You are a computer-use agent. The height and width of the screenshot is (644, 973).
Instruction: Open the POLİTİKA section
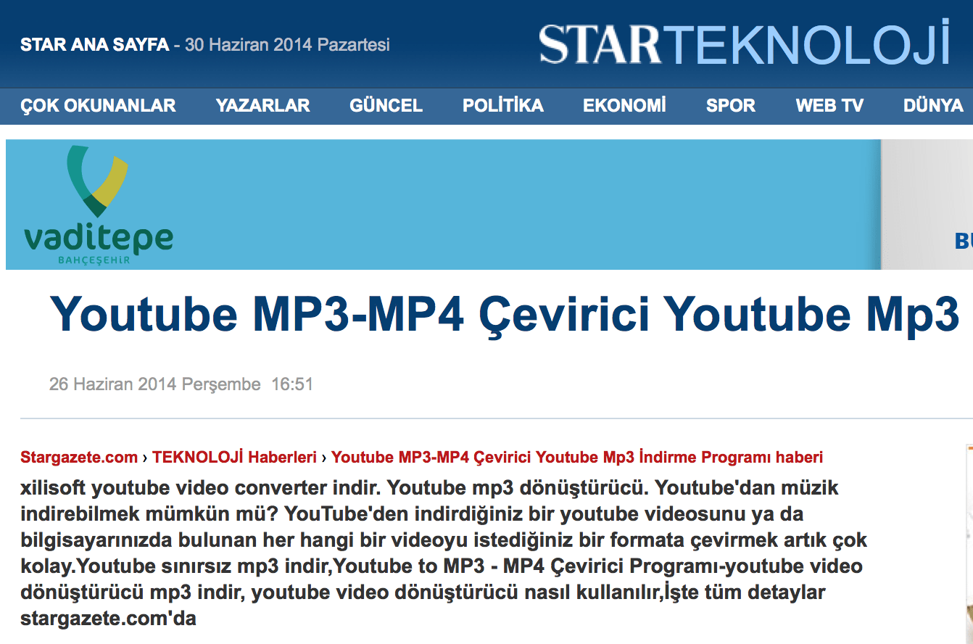503,106
